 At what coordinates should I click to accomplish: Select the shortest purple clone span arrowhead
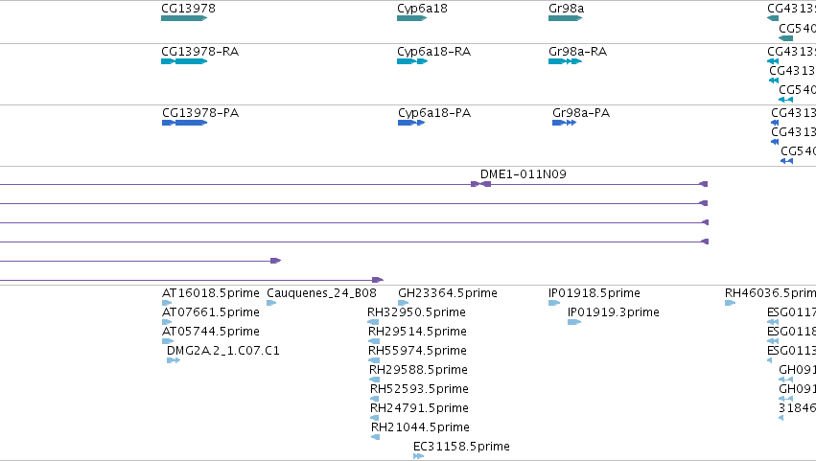tap(276, 261)
